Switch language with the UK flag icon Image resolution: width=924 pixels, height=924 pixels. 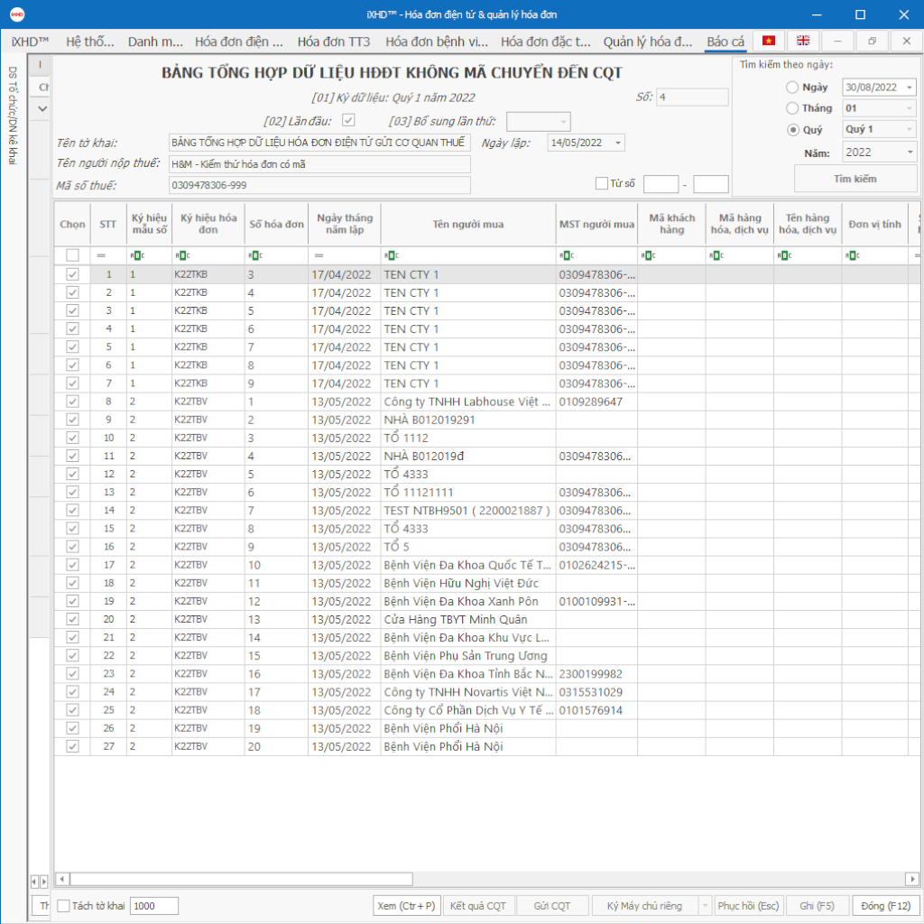(802, 41)
